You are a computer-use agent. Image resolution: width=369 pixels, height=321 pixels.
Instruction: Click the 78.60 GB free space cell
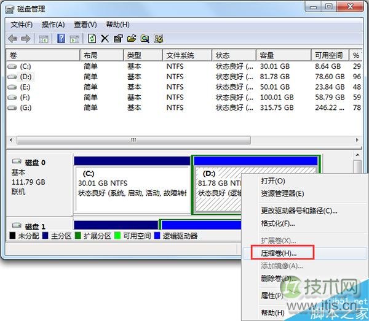[330, 77]
